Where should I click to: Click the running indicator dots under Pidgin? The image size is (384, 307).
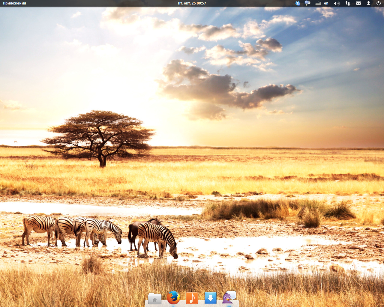pyautogui.click(x=229, y=306)
